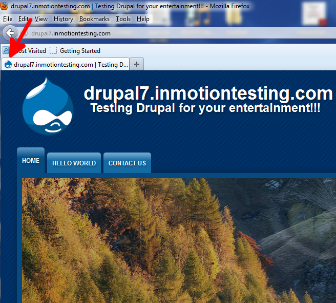Click the drupal7.inmotiontesting.com site title link
This screenshot has height=303, width=336.
(x=208, y=93)
